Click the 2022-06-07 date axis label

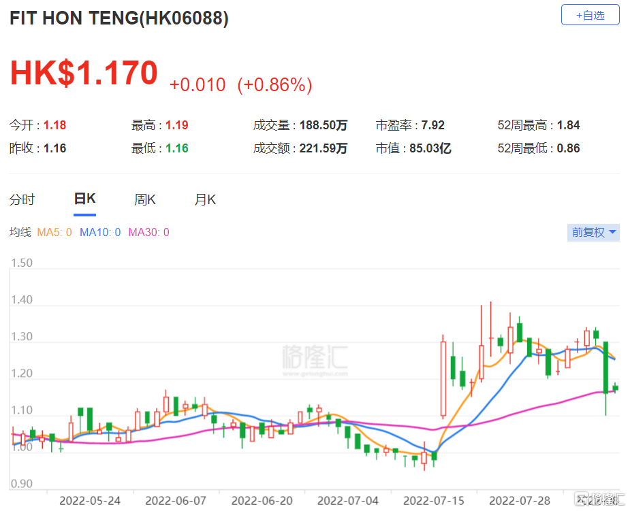click(x=176, y=501)
